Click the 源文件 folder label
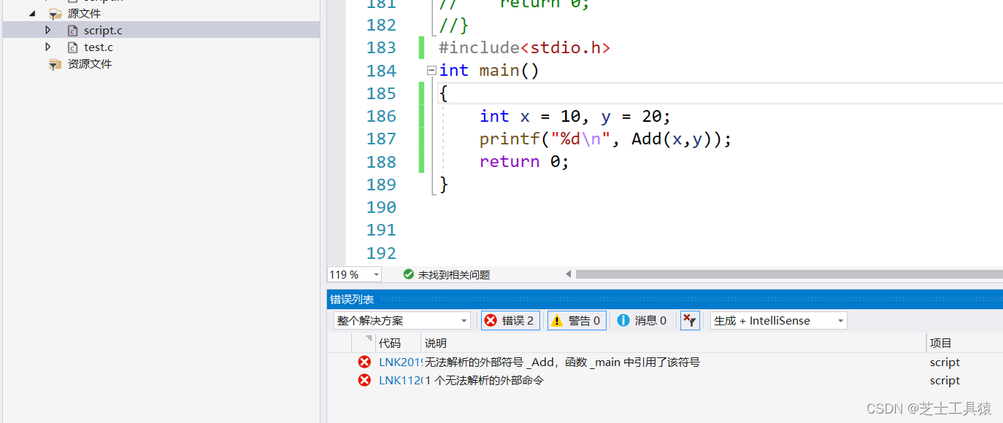The image size is (1003, 423). 85,13
